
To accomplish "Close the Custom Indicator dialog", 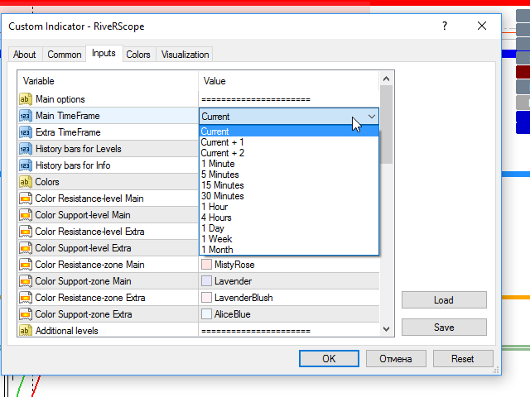I will pyautogui.click(x=482, y=26).
